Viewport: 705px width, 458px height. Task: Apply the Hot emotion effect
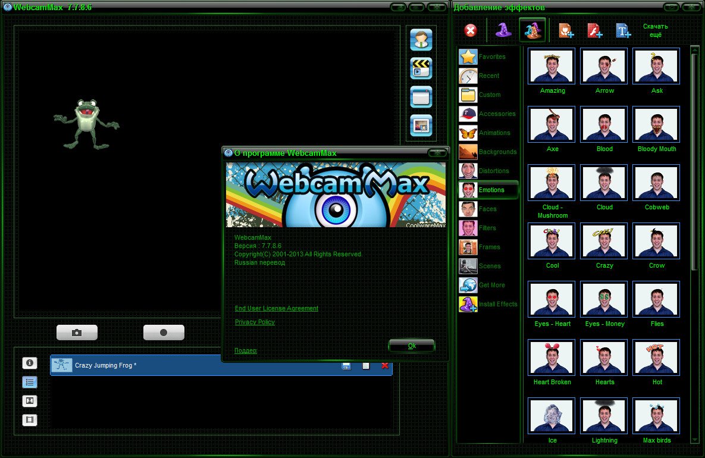click(x=656, y=357)
